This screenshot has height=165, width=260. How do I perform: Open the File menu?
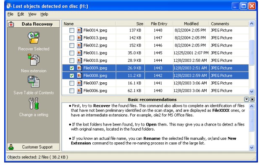[x=10, y=14]
